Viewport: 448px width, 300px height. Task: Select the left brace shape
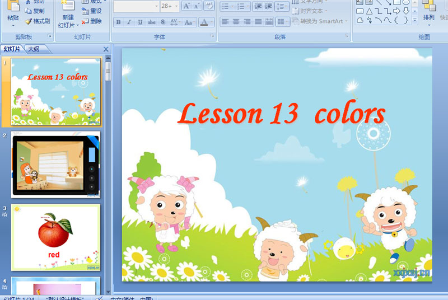tap(396, 20)
